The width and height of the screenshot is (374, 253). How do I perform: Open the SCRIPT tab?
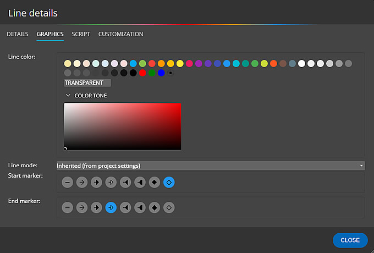tap(81, 34)
